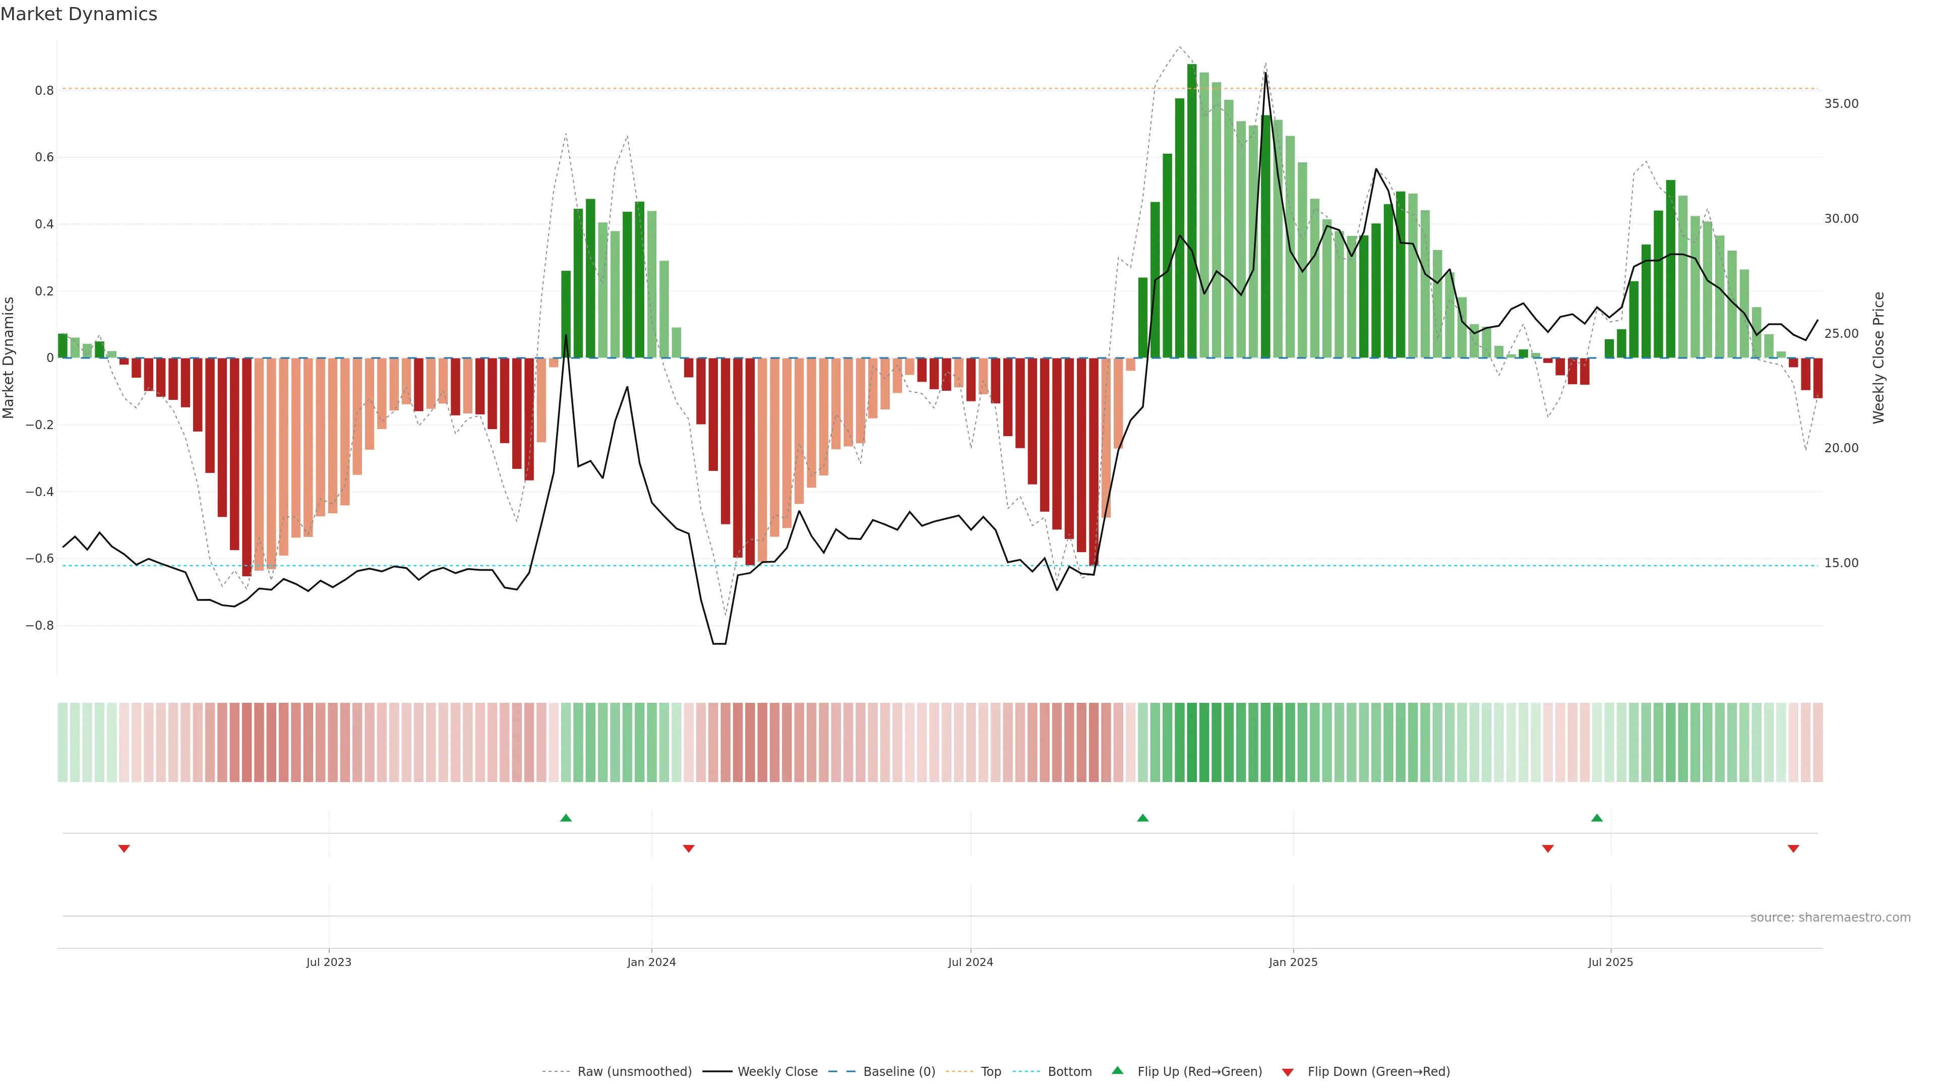The height and width of the screenshot is (1089, 1936).
Task: Toggle the Top legend entry
Action: (991, 1072)
